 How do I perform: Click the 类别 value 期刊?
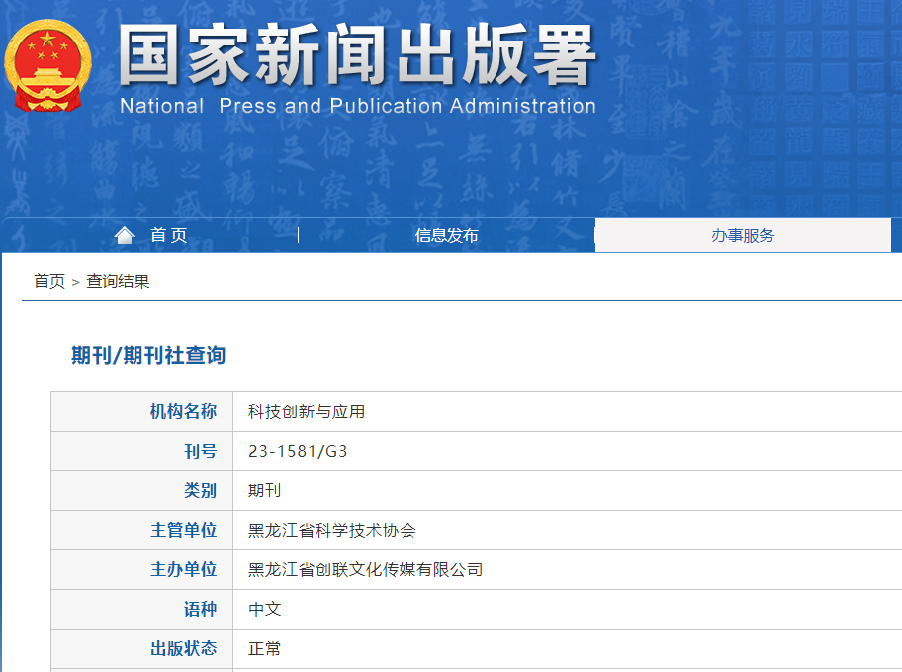pyautogui.click(x=265, y=491)
